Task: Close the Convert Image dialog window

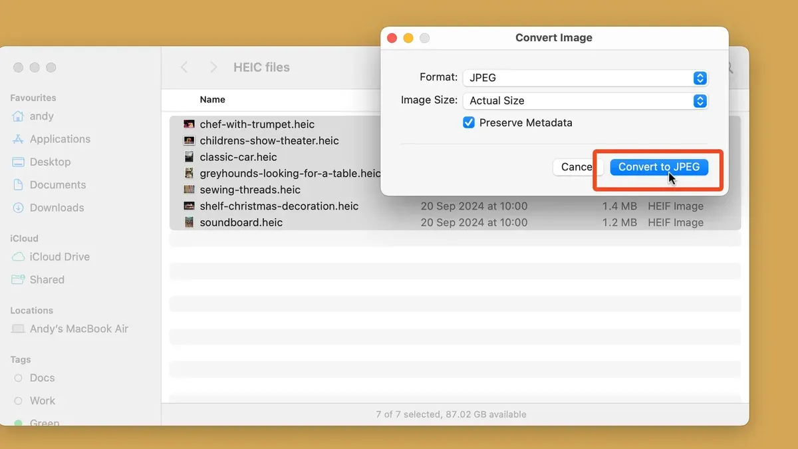Action: pyautogui.click(x=392, y=38)
